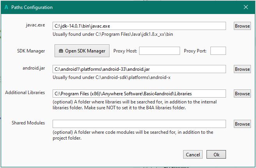Click the empty Shared Modules field
The height and width of the screenshot is (168, 256).
[139, 124]
